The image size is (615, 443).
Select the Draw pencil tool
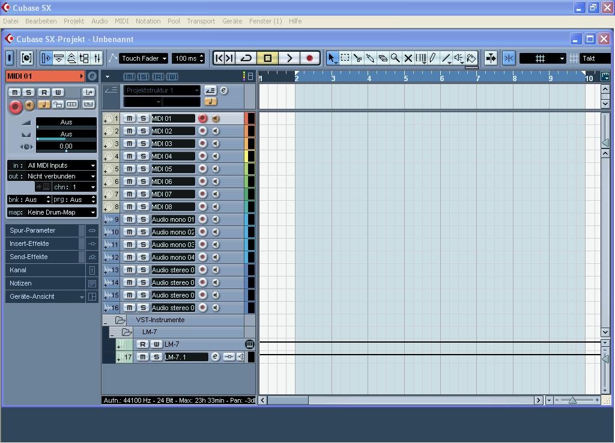[433, 58]
